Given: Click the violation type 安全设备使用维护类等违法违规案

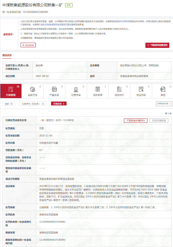Looking at the screenshot, I should point(57,179).
